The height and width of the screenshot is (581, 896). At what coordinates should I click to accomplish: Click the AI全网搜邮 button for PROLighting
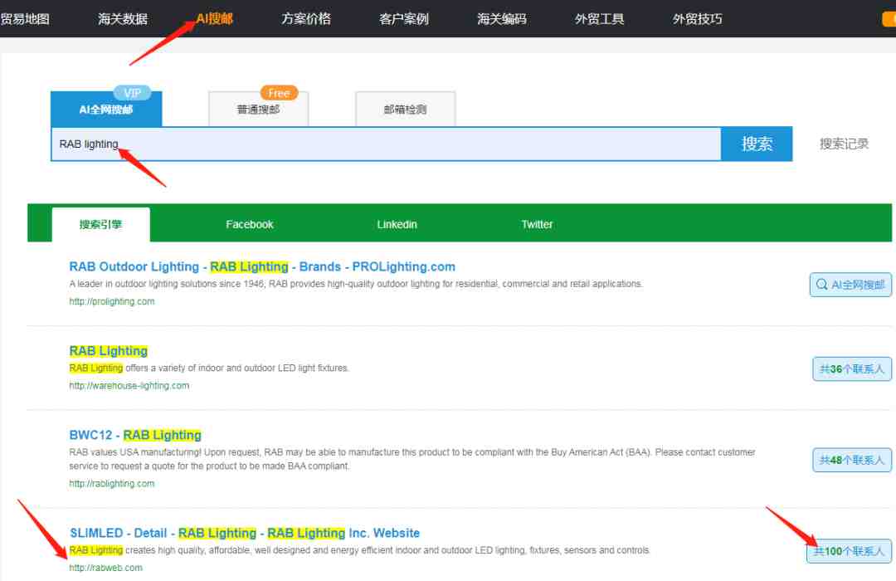(x=850, y=285)
